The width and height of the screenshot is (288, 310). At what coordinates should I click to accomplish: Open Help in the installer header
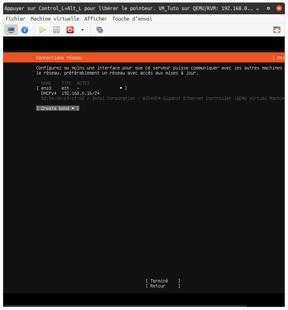[280, 58]
